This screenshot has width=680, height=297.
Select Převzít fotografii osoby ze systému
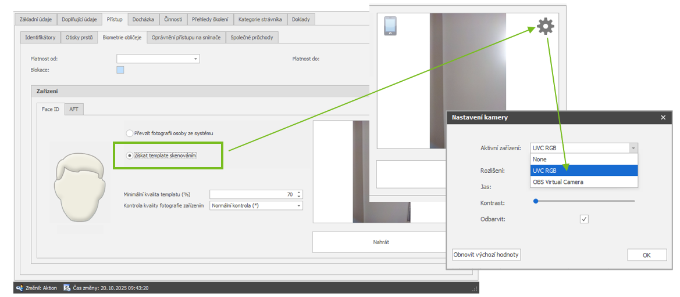tap(130, 133)
